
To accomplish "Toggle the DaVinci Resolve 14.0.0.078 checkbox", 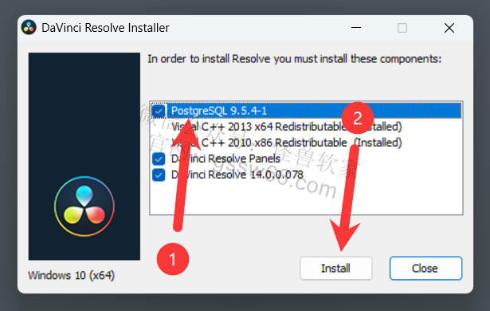I will tap(159, 175).
